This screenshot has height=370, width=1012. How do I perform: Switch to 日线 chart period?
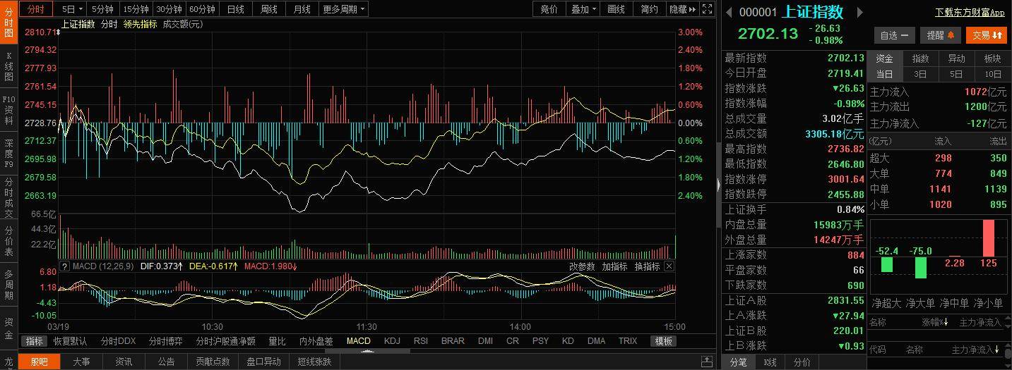[x=235, y=9]
